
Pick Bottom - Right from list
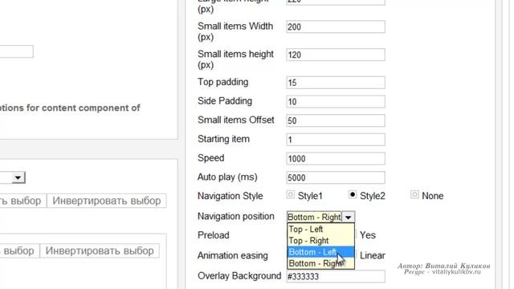pyautogui.click(x=320, y=263)
